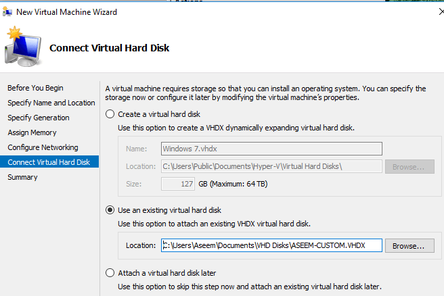
Task: Choose Attach a virtual hard disk later
Action: pos(110,273)
